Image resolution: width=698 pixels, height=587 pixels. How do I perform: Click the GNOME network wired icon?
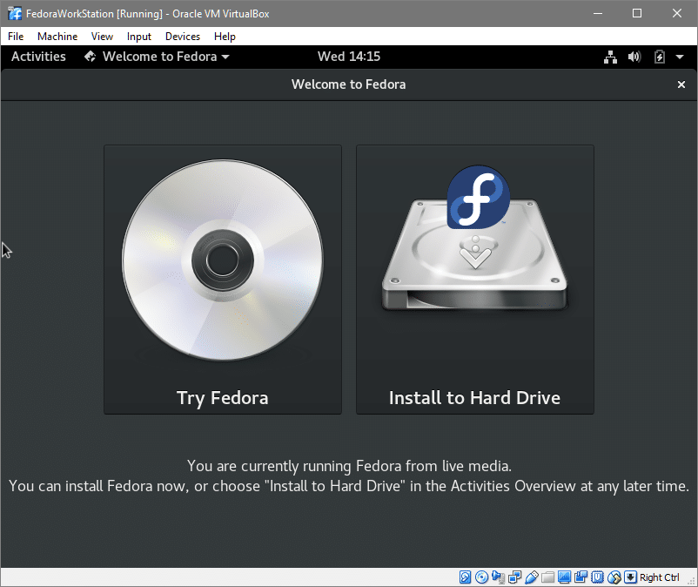click(610, 57)
